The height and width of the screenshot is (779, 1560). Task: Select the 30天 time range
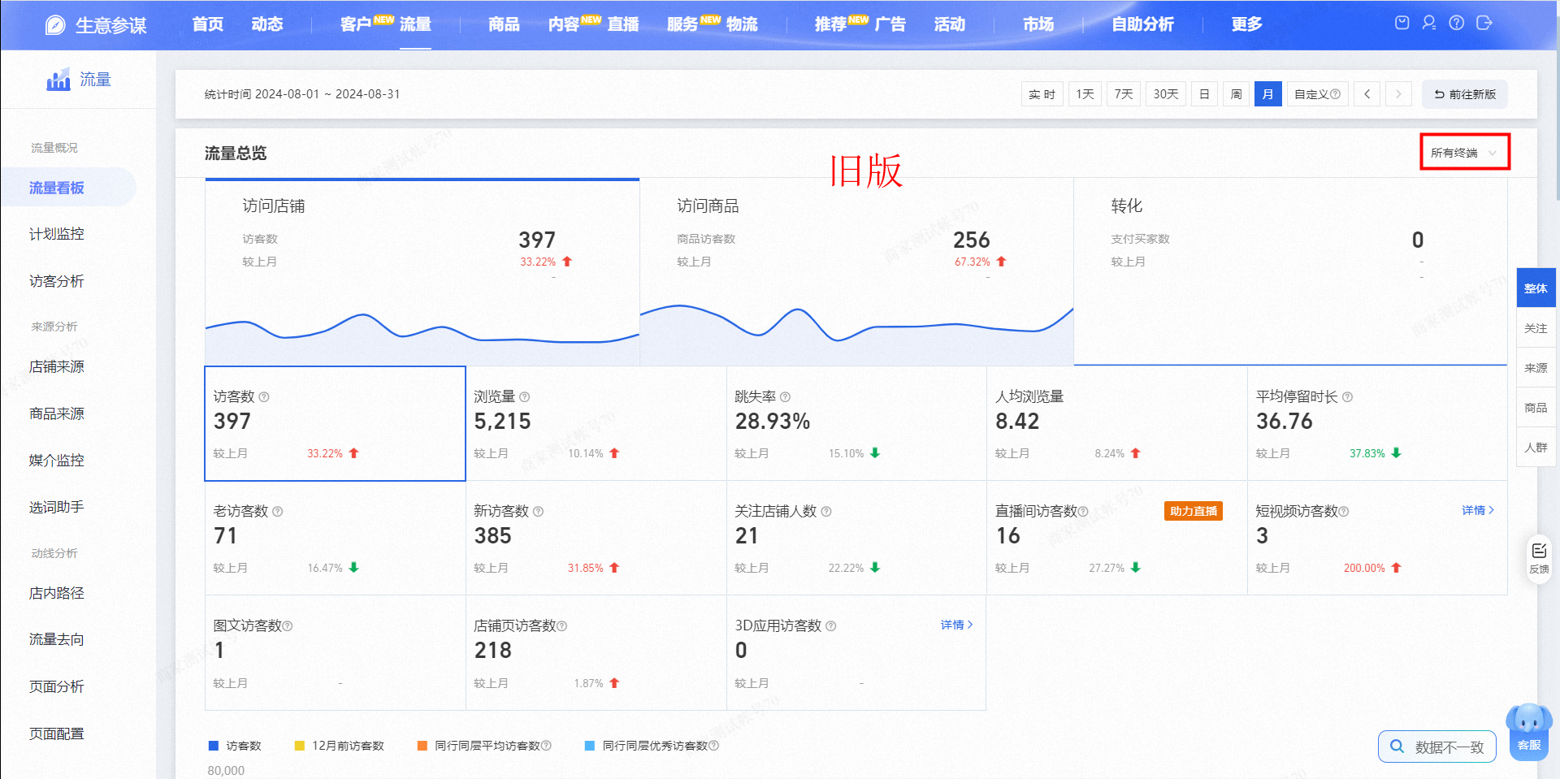pos(1166,94)
